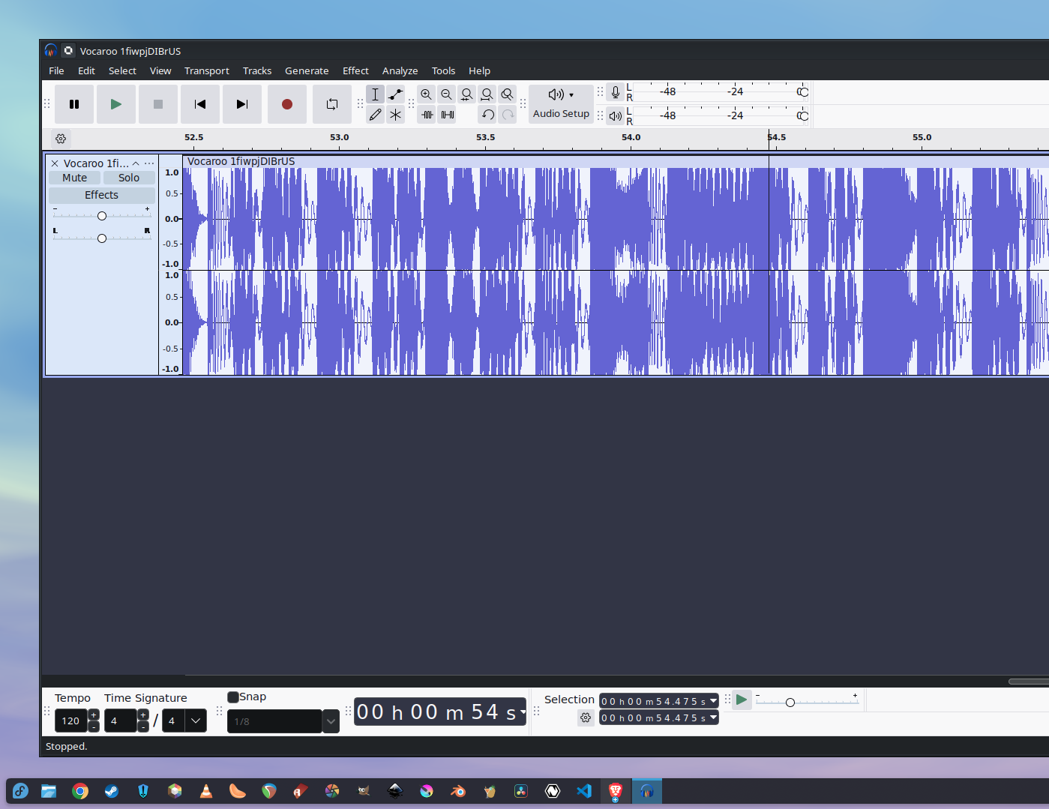Viewport: 1049px width, 809px height.
Task: Click the Stop transport button
Action: pyautogui.click(x=158, y=104)
